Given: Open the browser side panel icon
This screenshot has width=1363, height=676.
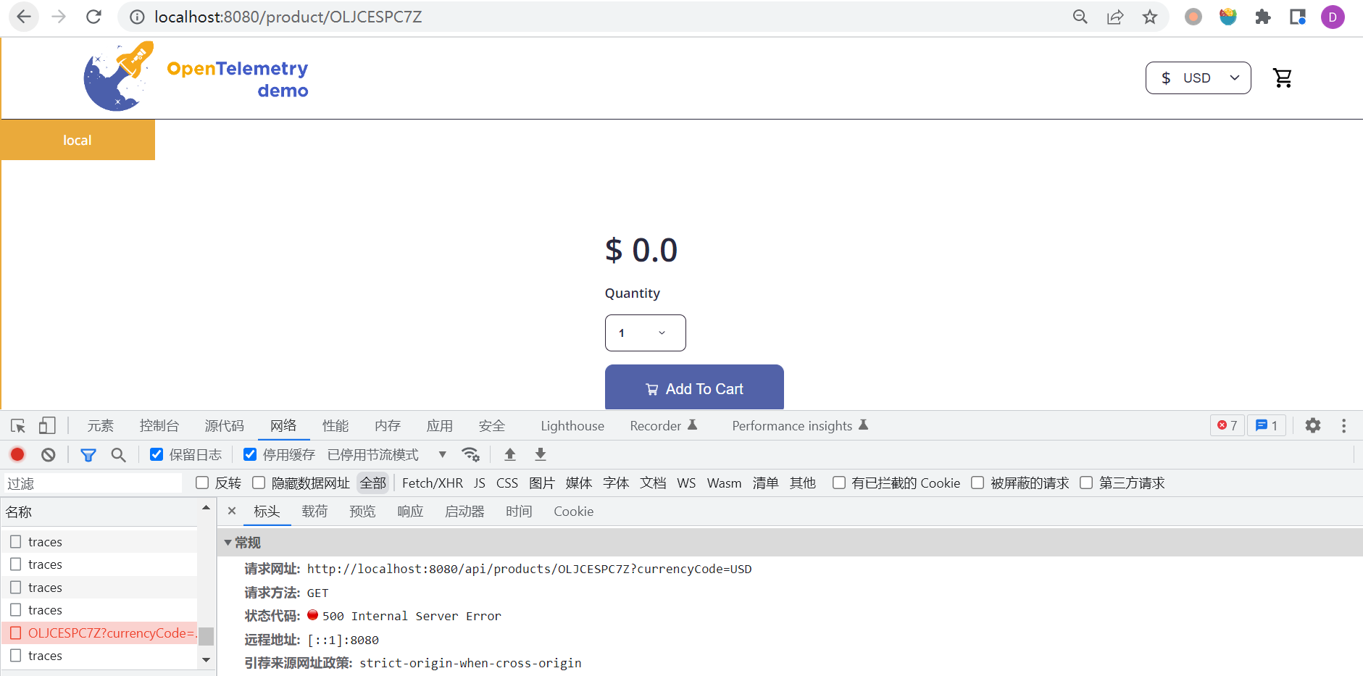Looking at the screenshot, I should pyautogui.click(x=1298, y=17).
